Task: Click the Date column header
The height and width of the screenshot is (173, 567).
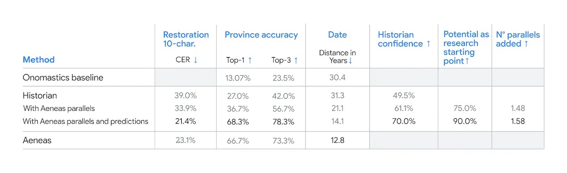Action: coord(337,35)
